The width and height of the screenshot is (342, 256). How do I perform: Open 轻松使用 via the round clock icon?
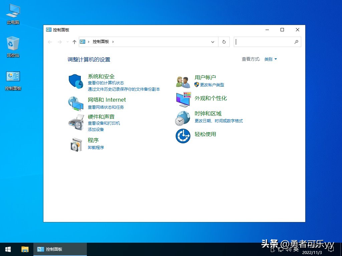(182, 136)
